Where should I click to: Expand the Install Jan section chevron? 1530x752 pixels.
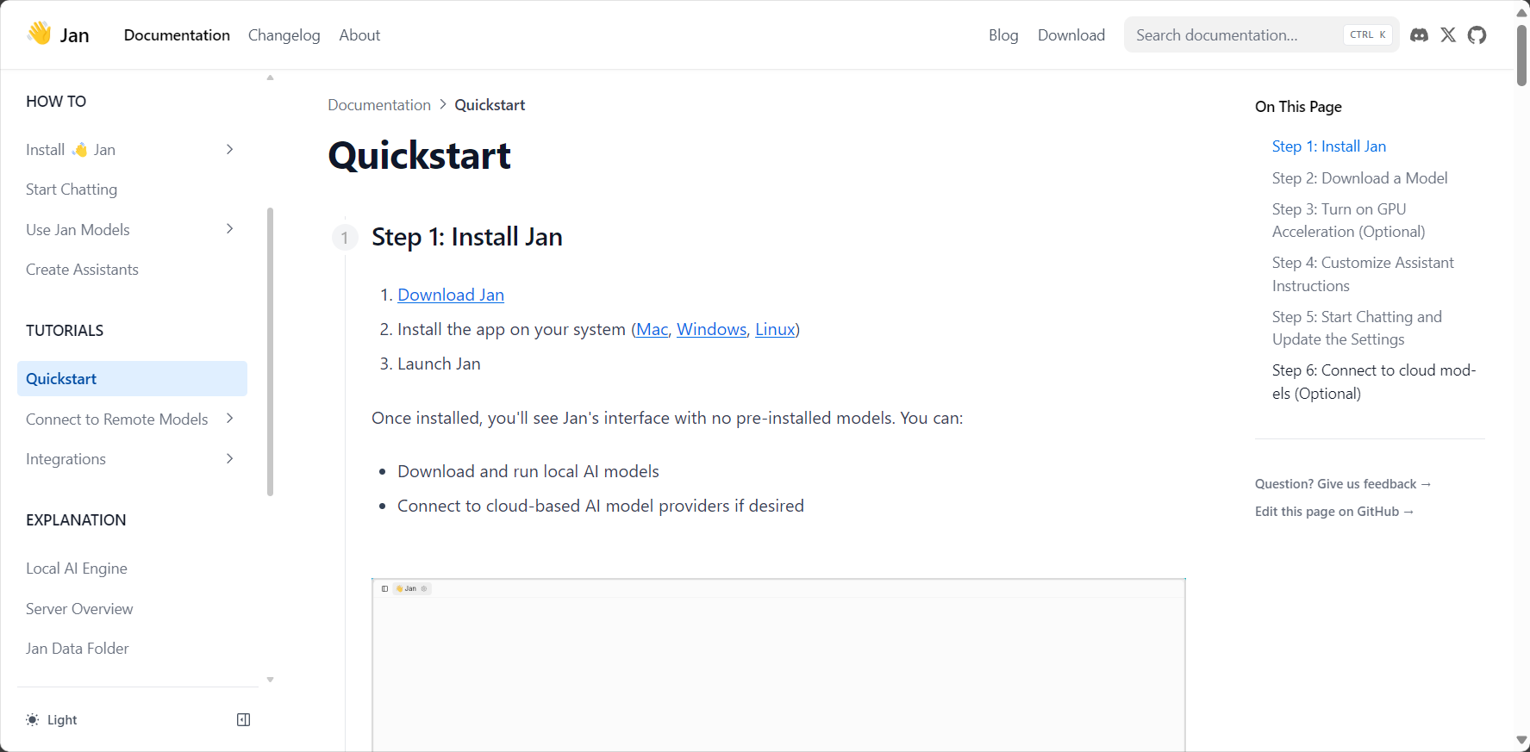click(x=229, y=150)
